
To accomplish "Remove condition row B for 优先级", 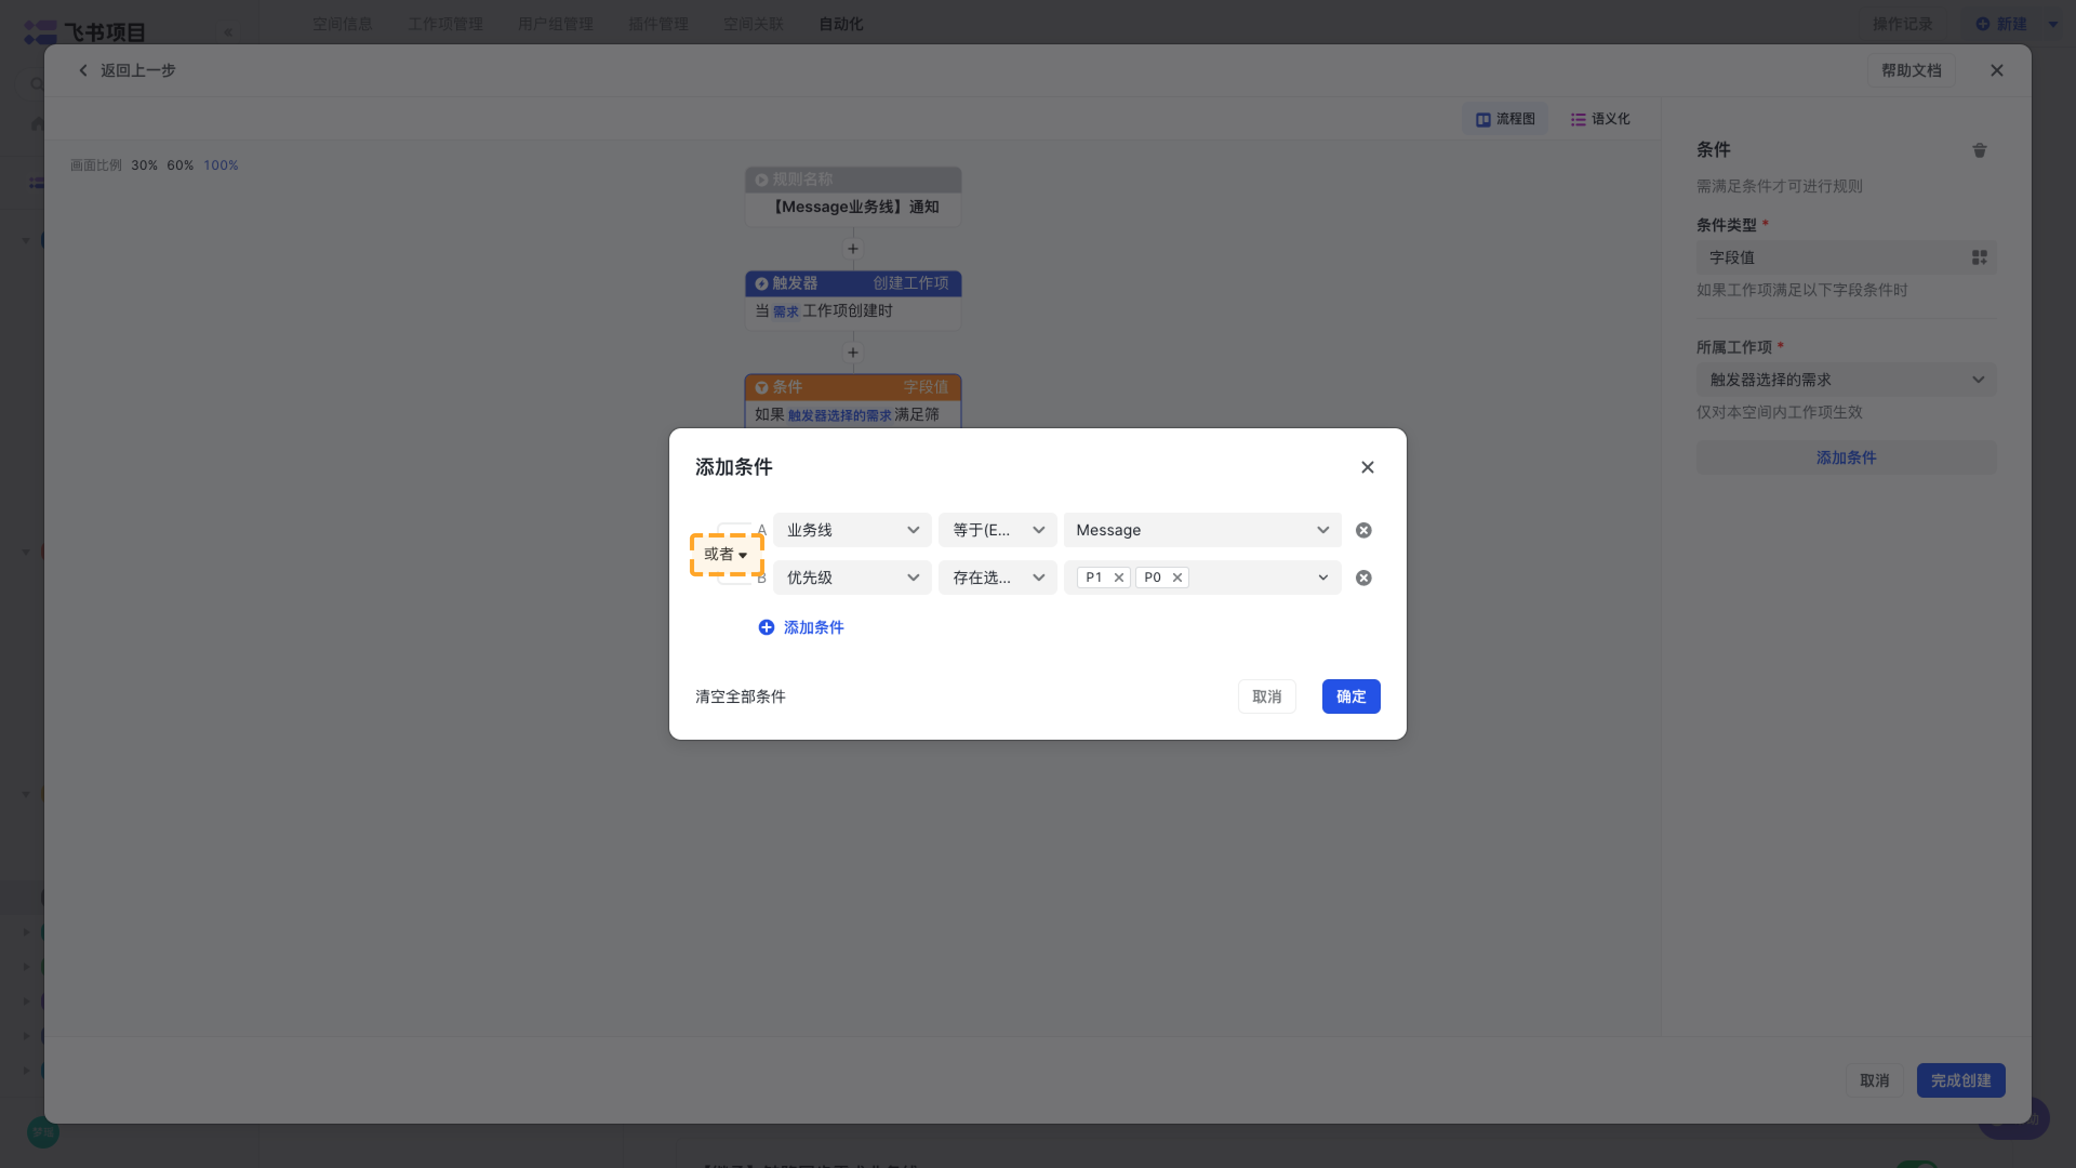I will pos(1363,578).
